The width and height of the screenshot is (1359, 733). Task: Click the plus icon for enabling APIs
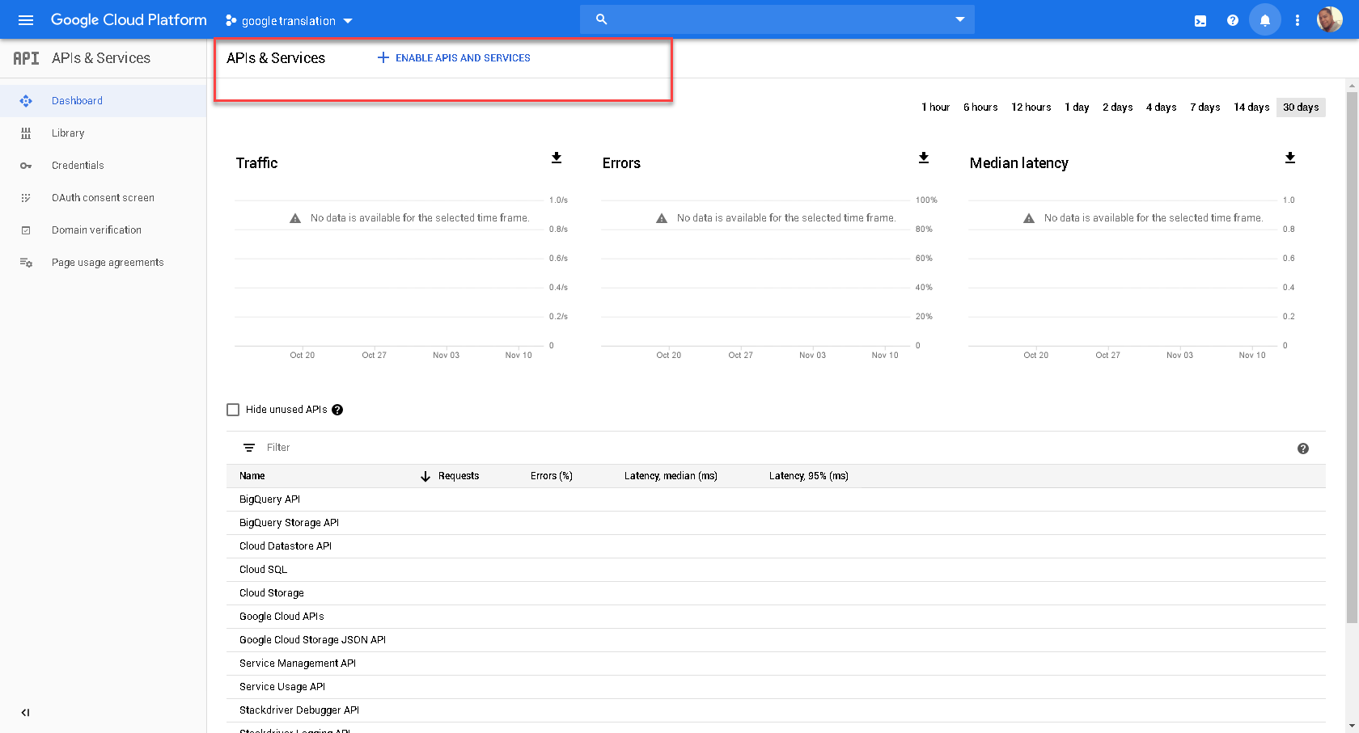383,57
